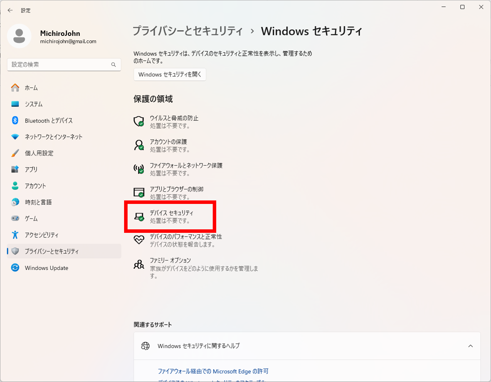This screenshot has height=382, width=491.
Task: Select アクセシビリティ label in sidebar
Action: [42, 235]
